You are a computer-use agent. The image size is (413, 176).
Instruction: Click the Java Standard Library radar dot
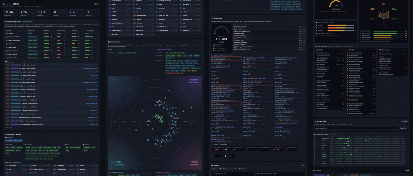point(168,91)
